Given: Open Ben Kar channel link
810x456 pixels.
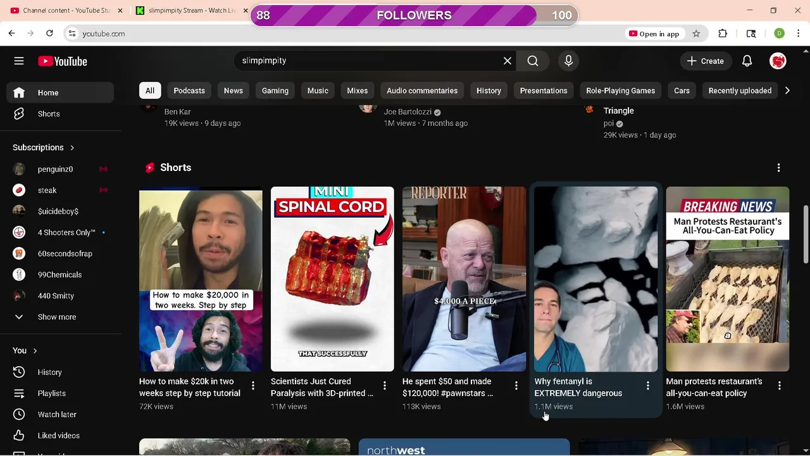Looking at the screenshot, I should pos(177,111).
